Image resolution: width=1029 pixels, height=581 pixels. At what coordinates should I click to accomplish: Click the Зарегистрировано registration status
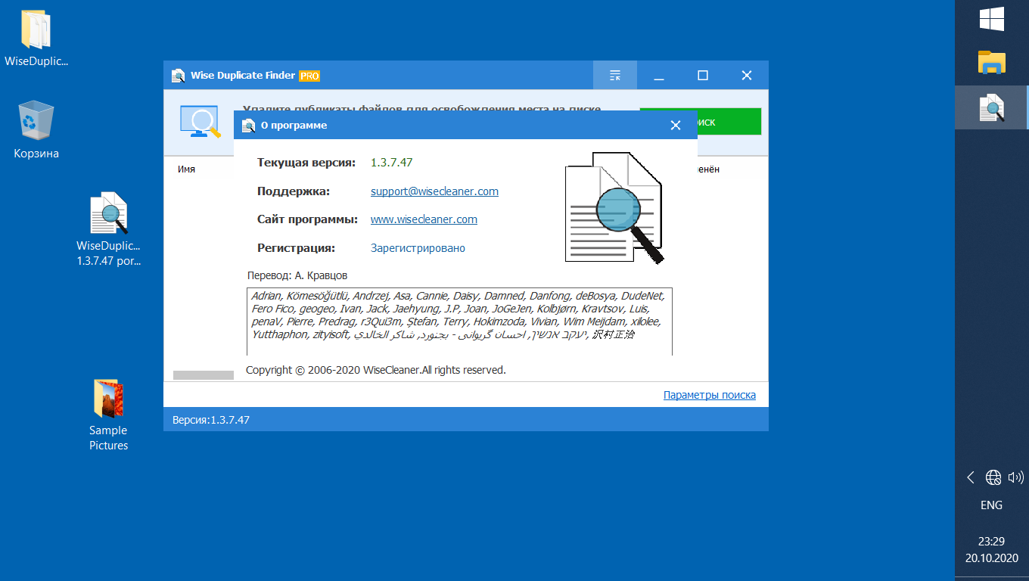point(418,248)
